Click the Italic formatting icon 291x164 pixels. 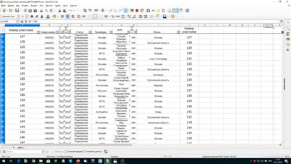pyautogui.click(x=37, y=16)
